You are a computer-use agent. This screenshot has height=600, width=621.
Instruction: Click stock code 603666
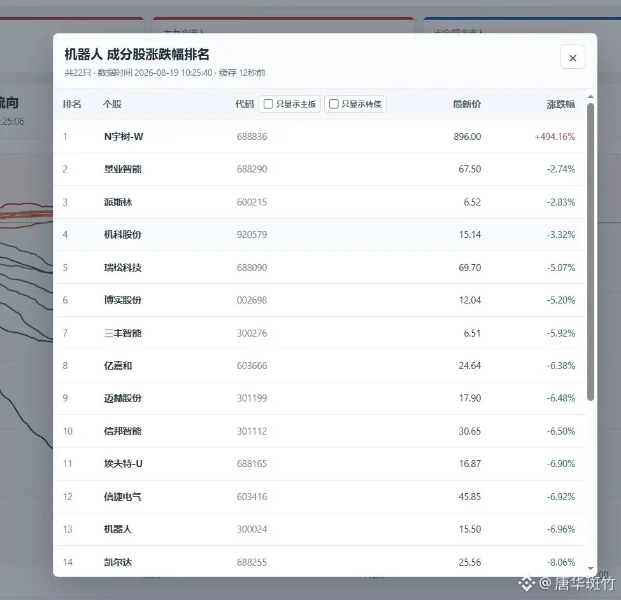pos(252,366)
